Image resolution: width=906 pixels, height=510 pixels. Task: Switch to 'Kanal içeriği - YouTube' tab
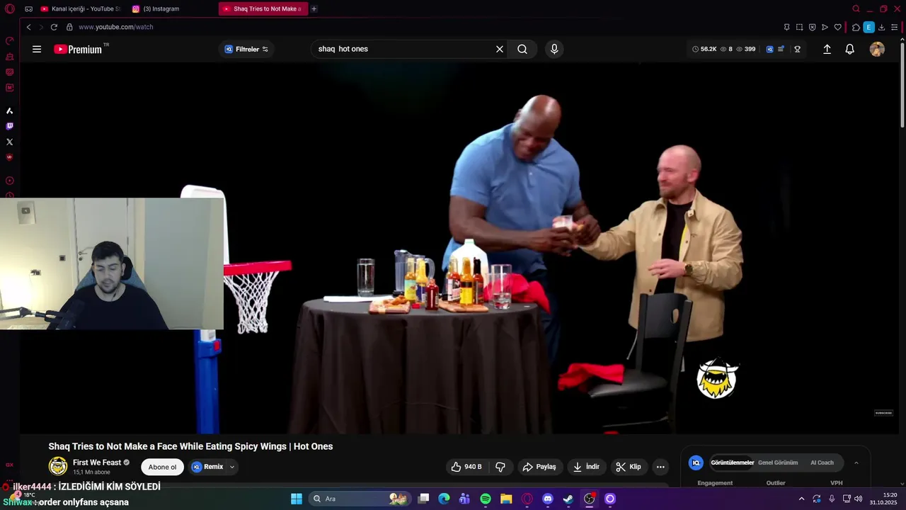click(80, 8)
